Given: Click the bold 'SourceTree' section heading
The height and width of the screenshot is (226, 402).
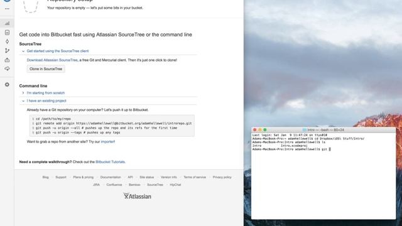Looking at the screenshot, I should pyautogui.click(x=30, y=44).
